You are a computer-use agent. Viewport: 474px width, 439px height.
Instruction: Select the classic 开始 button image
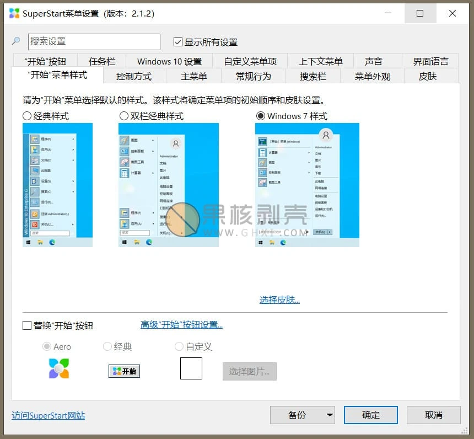[124, 371]
